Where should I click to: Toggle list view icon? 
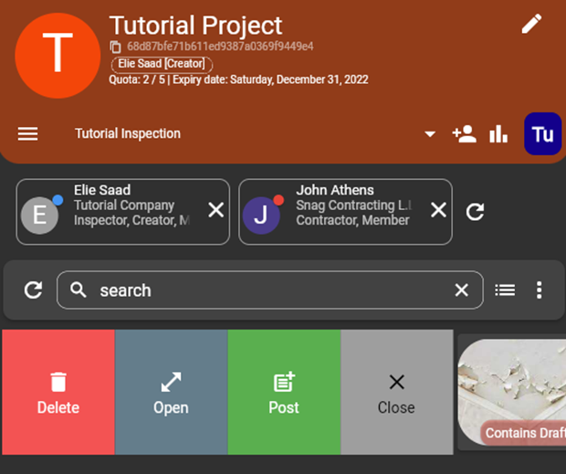[505, 290]
